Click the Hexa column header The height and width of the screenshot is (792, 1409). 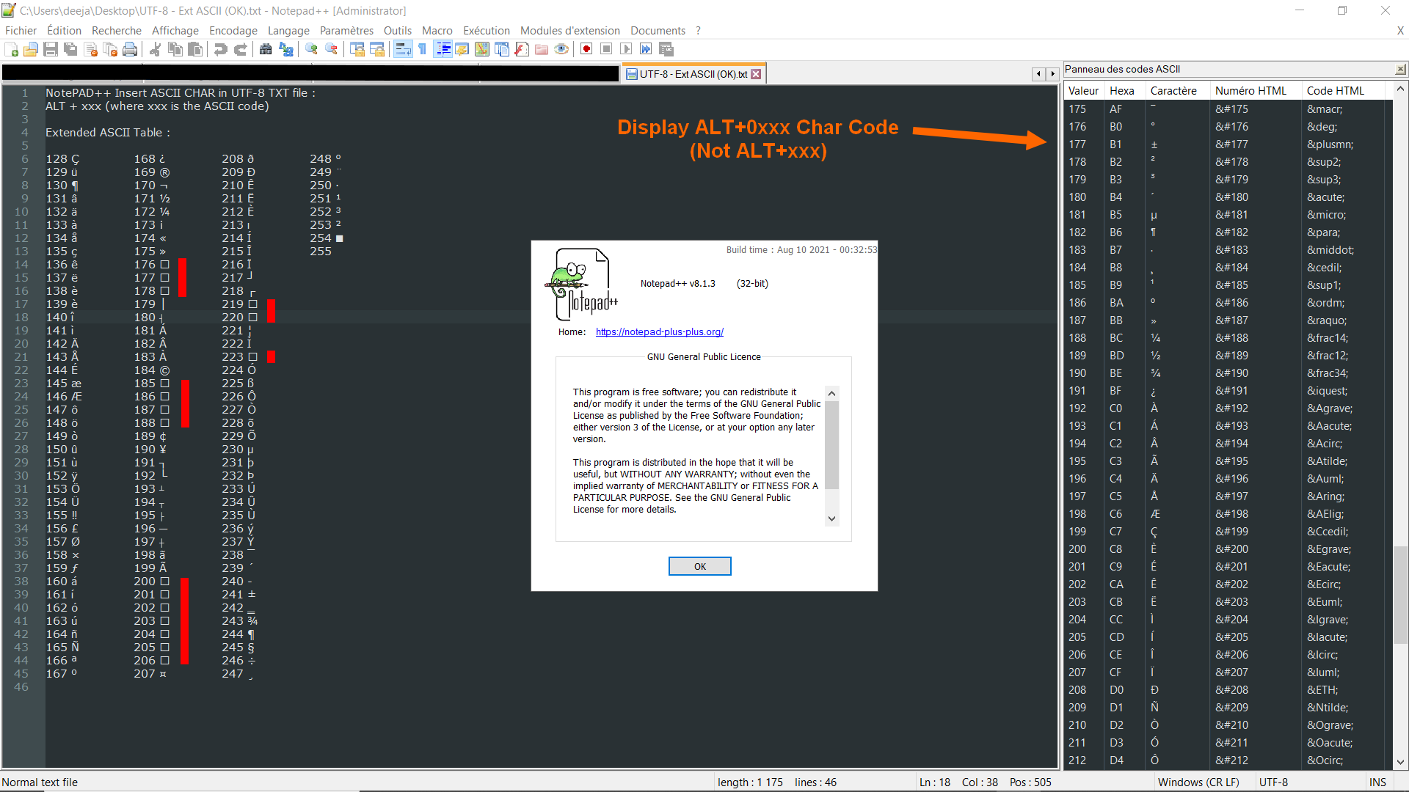tap(1125, 91)
